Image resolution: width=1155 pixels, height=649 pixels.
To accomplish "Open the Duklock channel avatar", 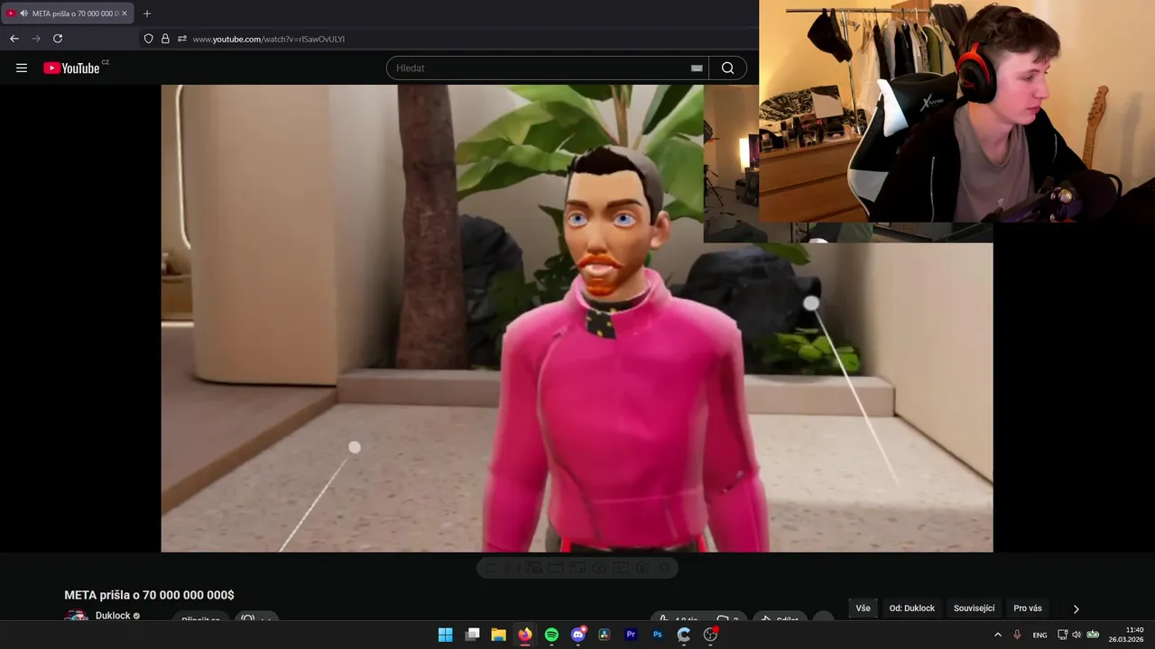I will 76,616.
